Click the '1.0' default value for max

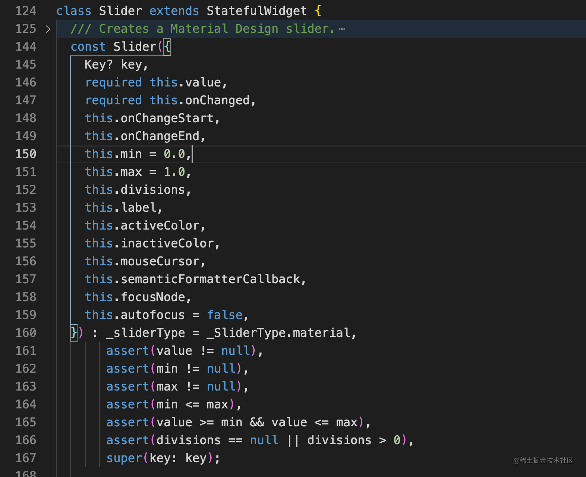click(174, 172)
